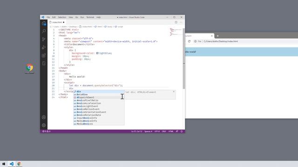Click the VS Code logo in title bar
The height and width of the screenshot is (167, 298).
[x=43, y=17]
